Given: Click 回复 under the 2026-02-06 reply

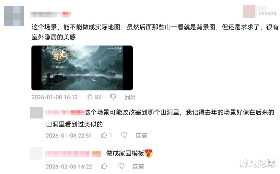Looking at the screenshot, I should click(139, 167).
